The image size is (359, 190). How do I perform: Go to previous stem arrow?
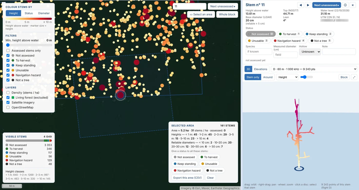[x=301, y=5]
